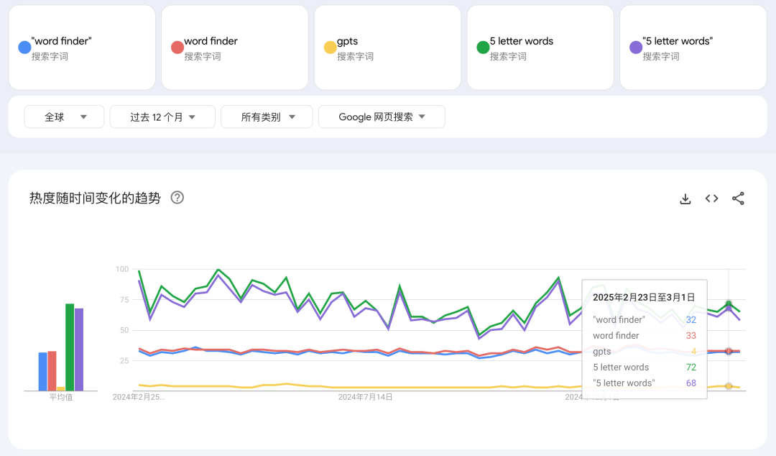Viewport: 776px width, 456px height.
Task: Click the tooltip date 2025年2月23日至3月1日
Action: click(x=644, y=297)
